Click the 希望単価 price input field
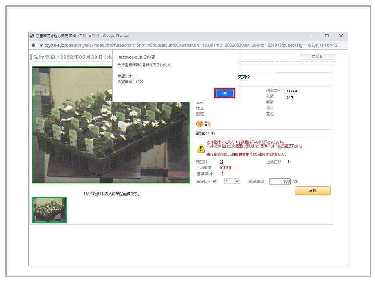Image resolution: width=375 pixels, height=281 pixels. point(280,181)
